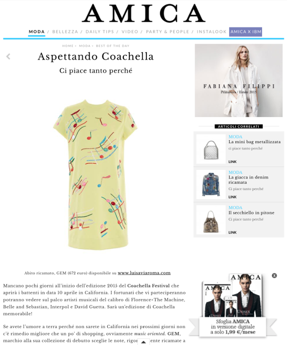Click the left arrow for previous article

coord(8,56)
